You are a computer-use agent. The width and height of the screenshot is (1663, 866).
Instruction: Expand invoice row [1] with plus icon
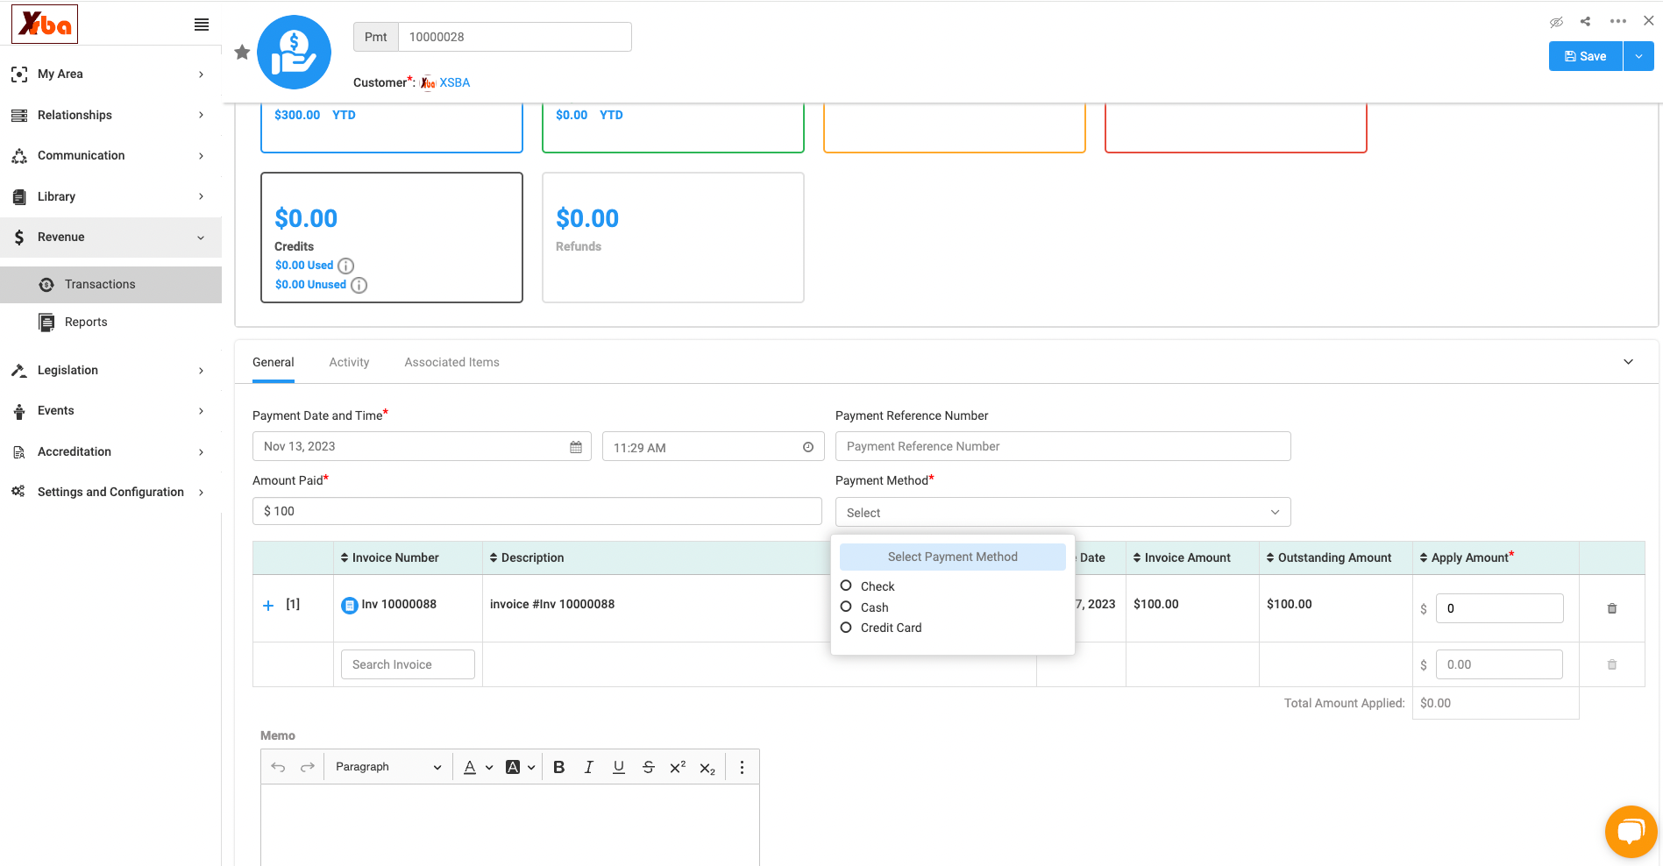(x=268, y=605)
